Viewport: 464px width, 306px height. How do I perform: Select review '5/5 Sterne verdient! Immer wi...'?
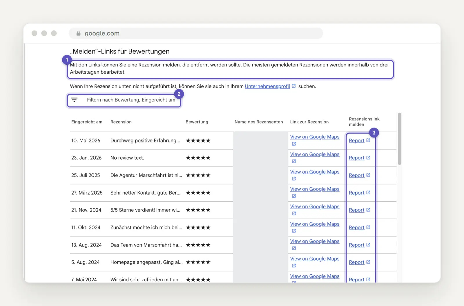pos(145,210)
